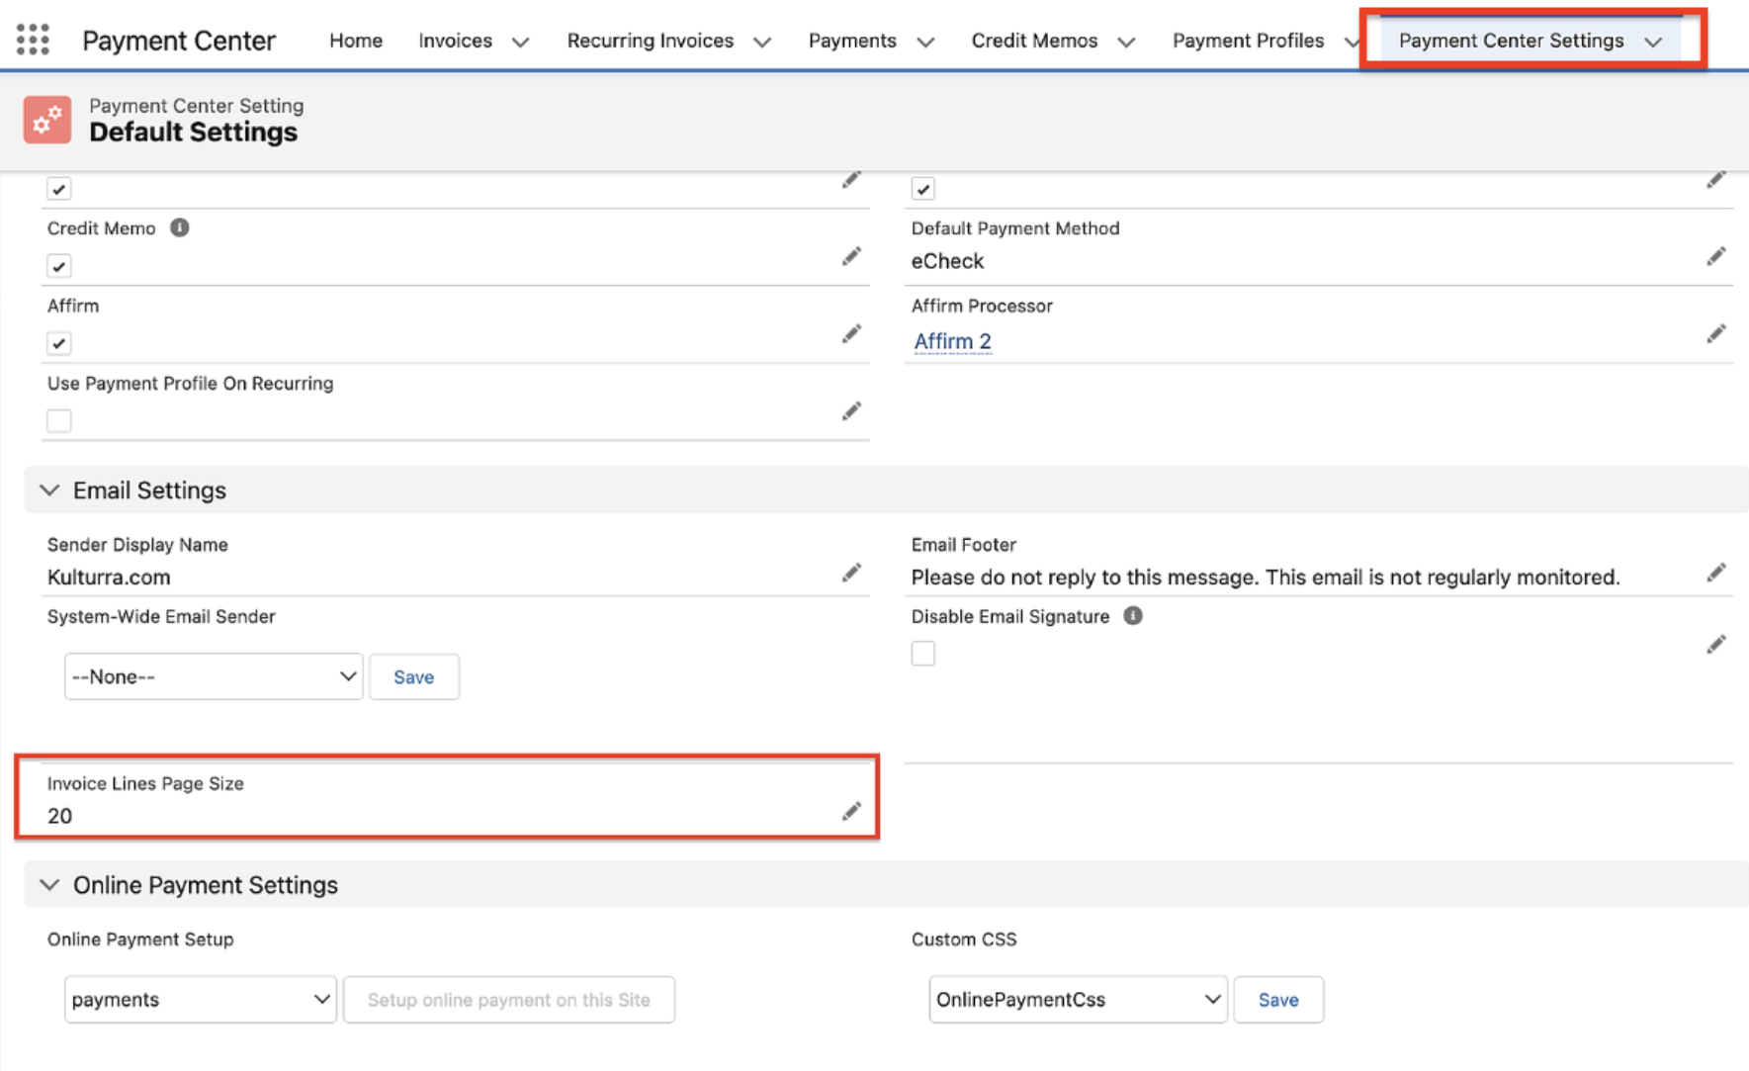Save the System-Wide Email Sender selection

pyautogui.click(x=413, y=677)
